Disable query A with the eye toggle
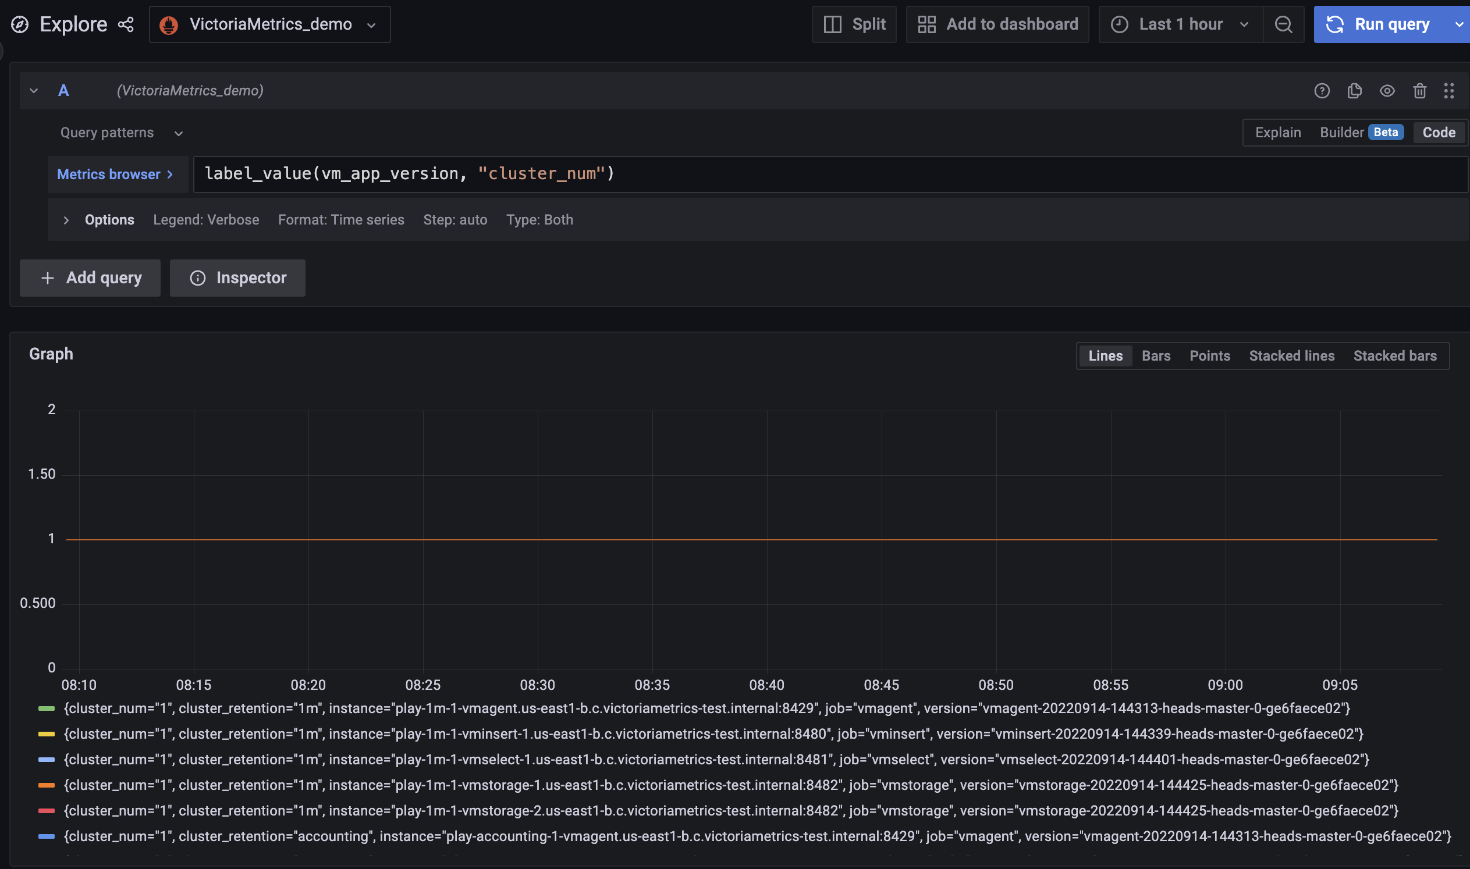Image resolution: width=1470 pixels, height=869 pixels. click(x=1387, y=91)
